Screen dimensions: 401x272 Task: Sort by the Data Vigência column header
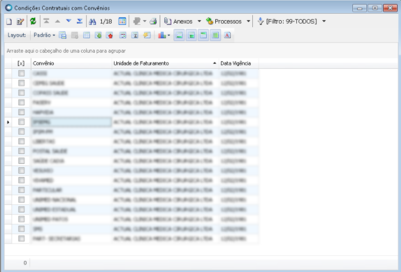238,64
